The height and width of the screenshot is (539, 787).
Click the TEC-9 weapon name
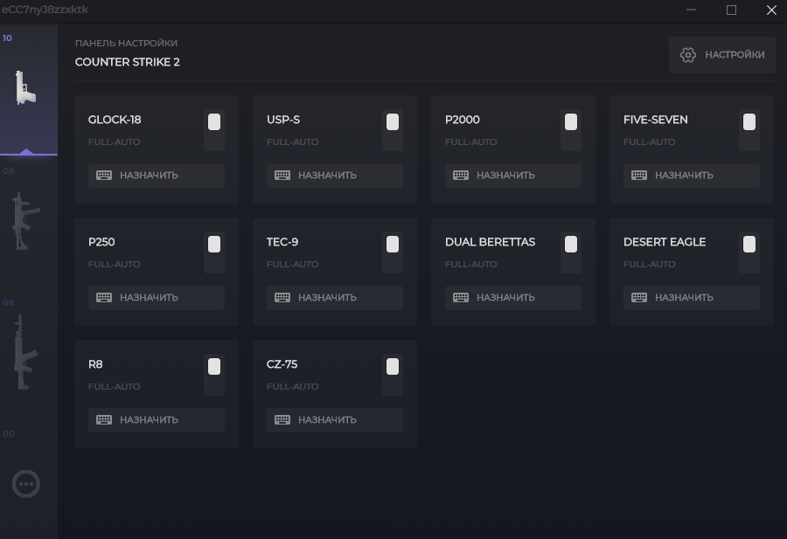click(x=282, y=242)
